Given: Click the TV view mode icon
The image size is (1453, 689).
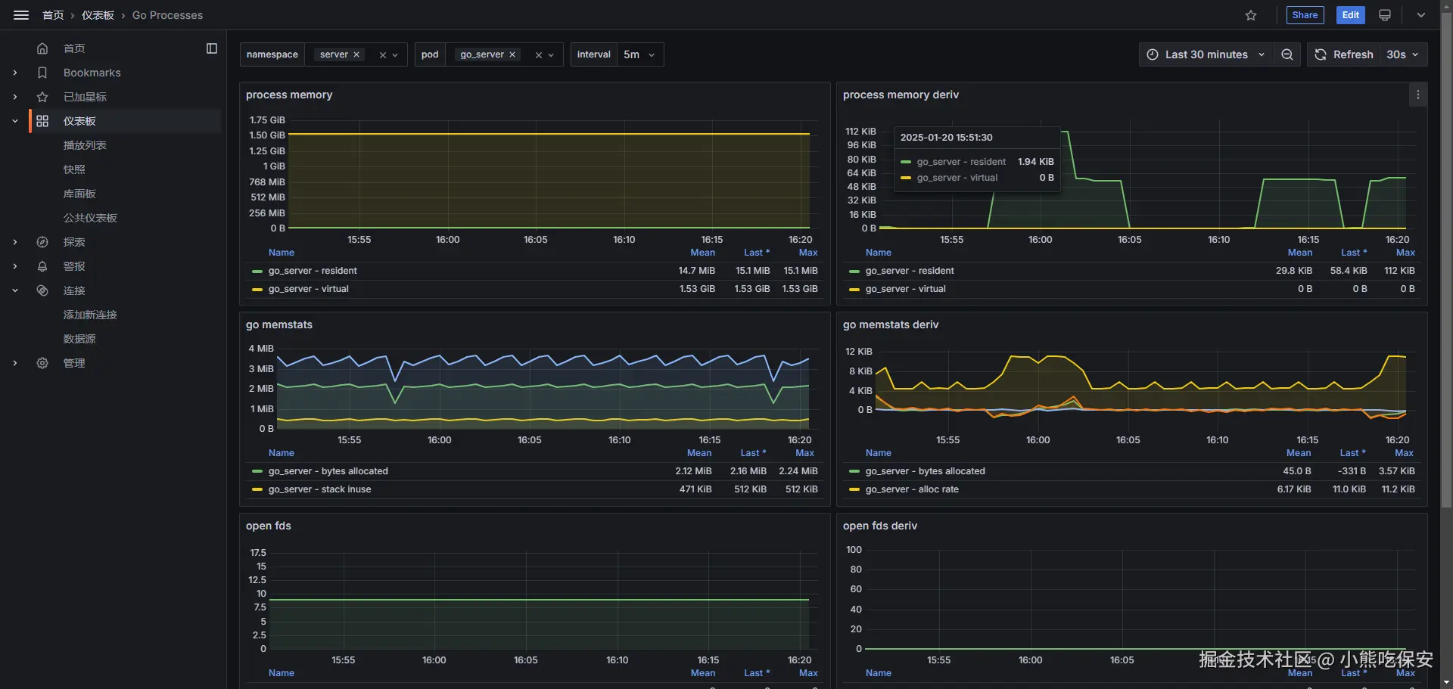Looking at the screenshot, I should 1385,15.
